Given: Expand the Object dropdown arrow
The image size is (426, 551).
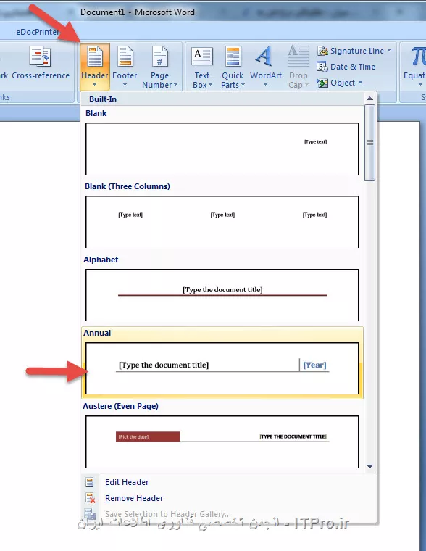Looking at the screenshot, I should click(x=360, y=83).
